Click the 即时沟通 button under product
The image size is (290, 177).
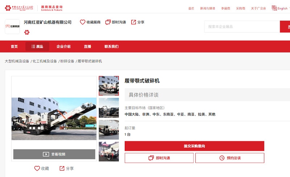[x=159, y=158]
